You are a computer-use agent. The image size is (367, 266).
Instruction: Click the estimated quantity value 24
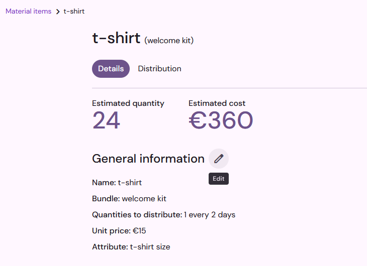click(x=106, y=120)
